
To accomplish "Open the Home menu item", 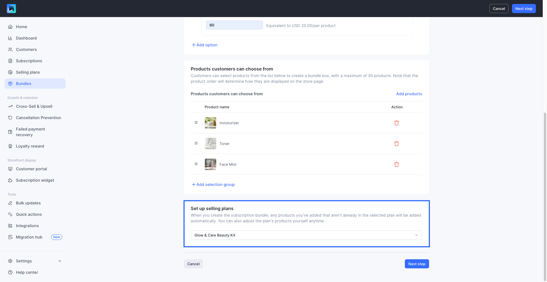I will point(35,27).
